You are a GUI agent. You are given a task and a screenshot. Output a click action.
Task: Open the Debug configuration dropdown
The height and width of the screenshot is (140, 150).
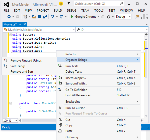coord(123,17)
